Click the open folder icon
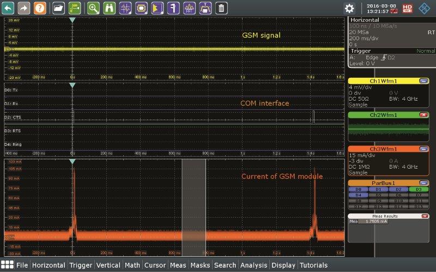 (58, 8)
